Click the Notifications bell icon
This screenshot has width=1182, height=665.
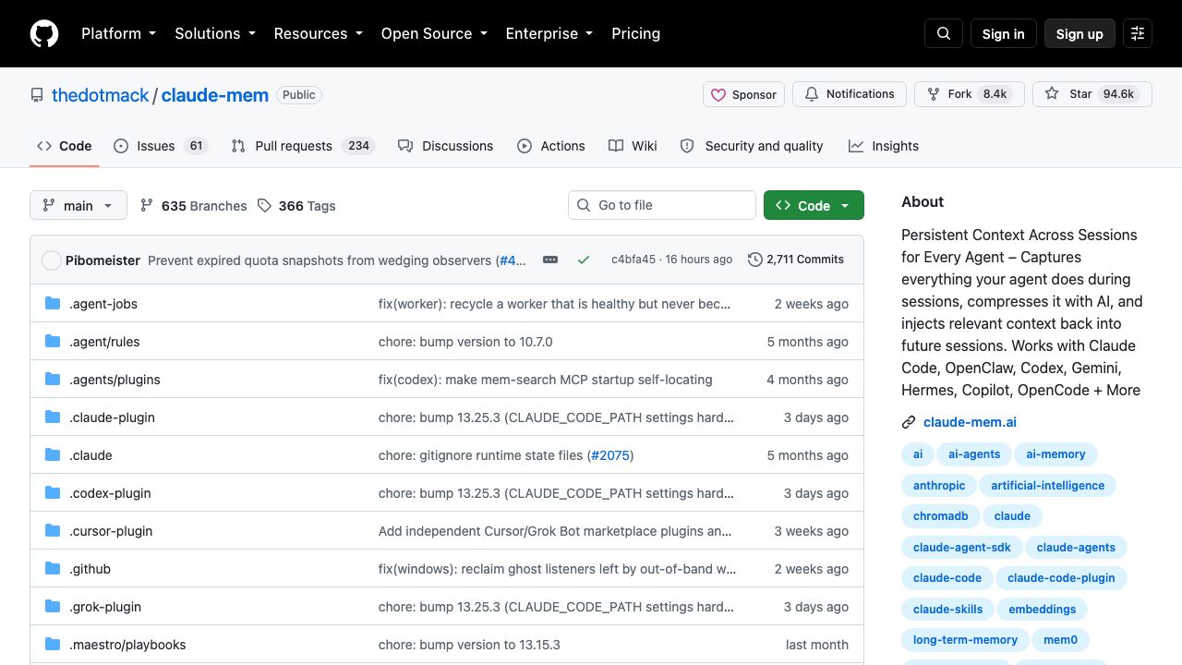click(x=812, y=94)
